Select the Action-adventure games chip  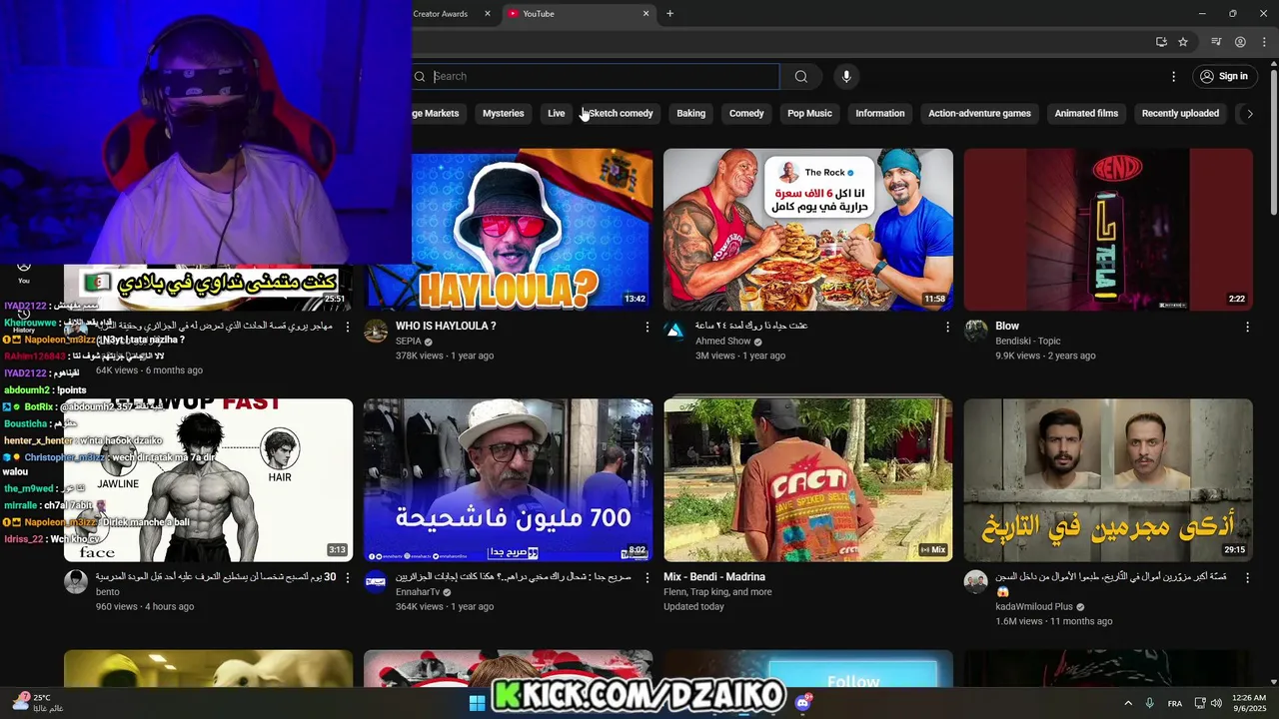pos(979,114)
